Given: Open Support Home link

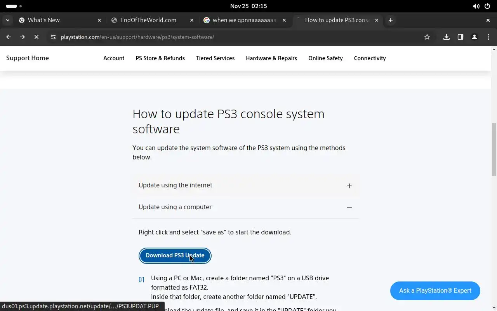Looking at the screenshot, I should [28, 58].
